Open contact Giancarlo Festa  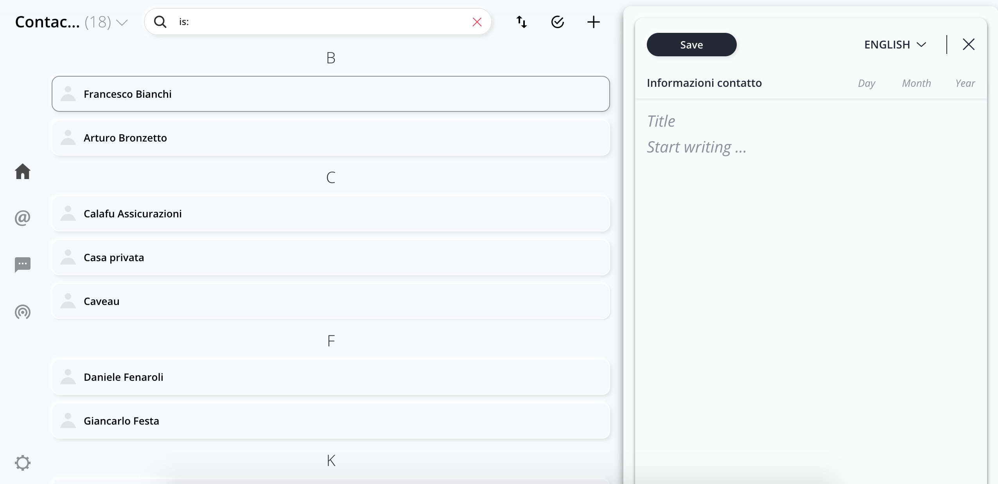click(x=331, y=421)
